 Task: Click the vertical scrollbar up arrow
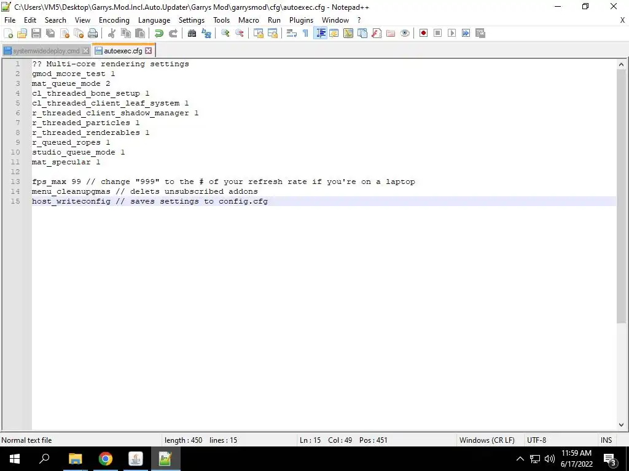[621, 64]
